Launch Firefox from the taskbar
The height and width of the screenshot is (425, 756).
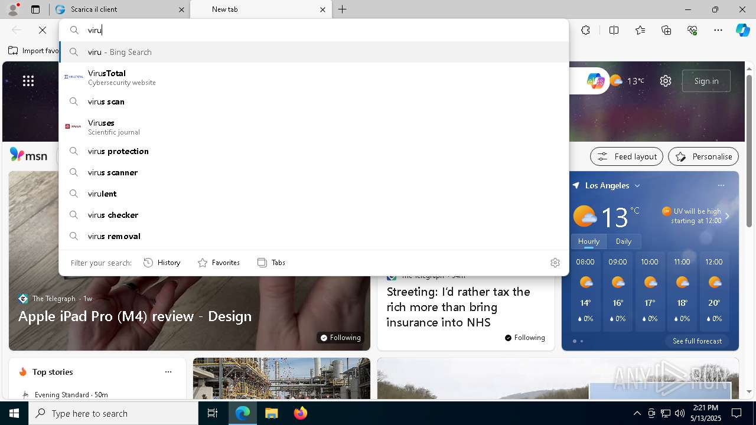click(300, 413)
